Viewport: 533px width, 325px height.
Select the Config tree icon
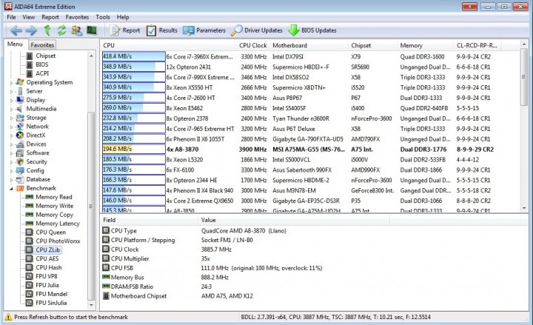pos(20,171)
